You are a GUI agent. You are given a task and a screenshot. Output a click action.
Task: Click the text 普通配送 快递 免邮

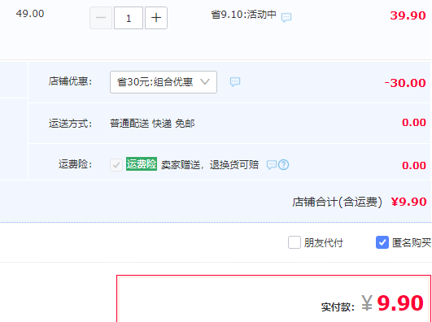152,124
